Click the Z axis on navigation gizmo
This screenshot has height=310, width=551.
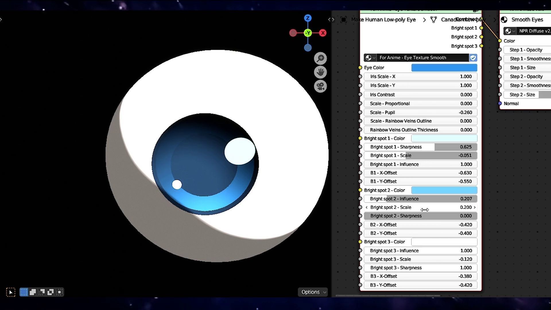(308, 18)
